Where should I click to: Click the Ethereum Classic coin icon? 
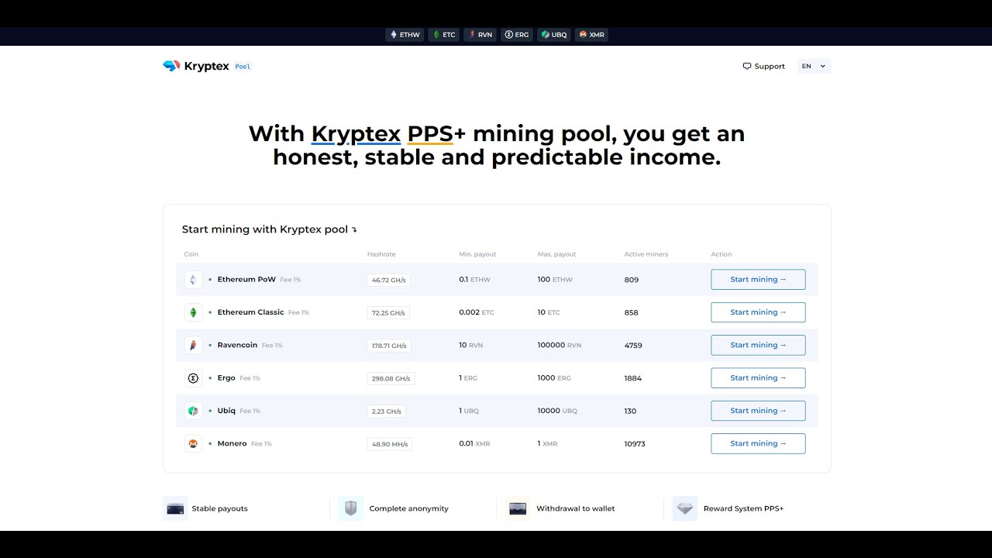(x=193, y=312)
